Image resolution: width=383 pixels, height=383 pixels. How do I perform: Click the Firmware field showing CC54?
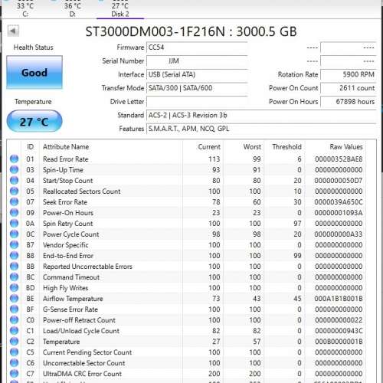197,47
